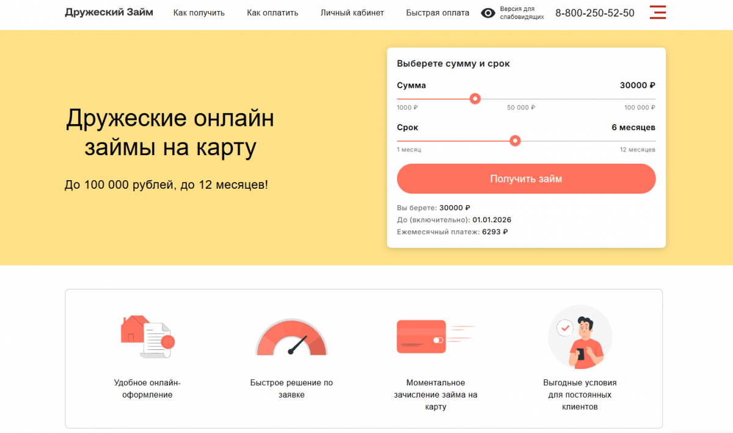Click the Дружеский Займ logo
Screen dimensions: 733x433
109,12
